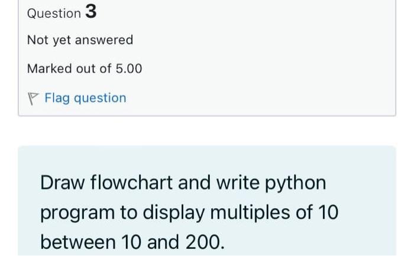Click the Marked out of 5.00 text
This screenshot has width=414, height=256.
[85, 69]
